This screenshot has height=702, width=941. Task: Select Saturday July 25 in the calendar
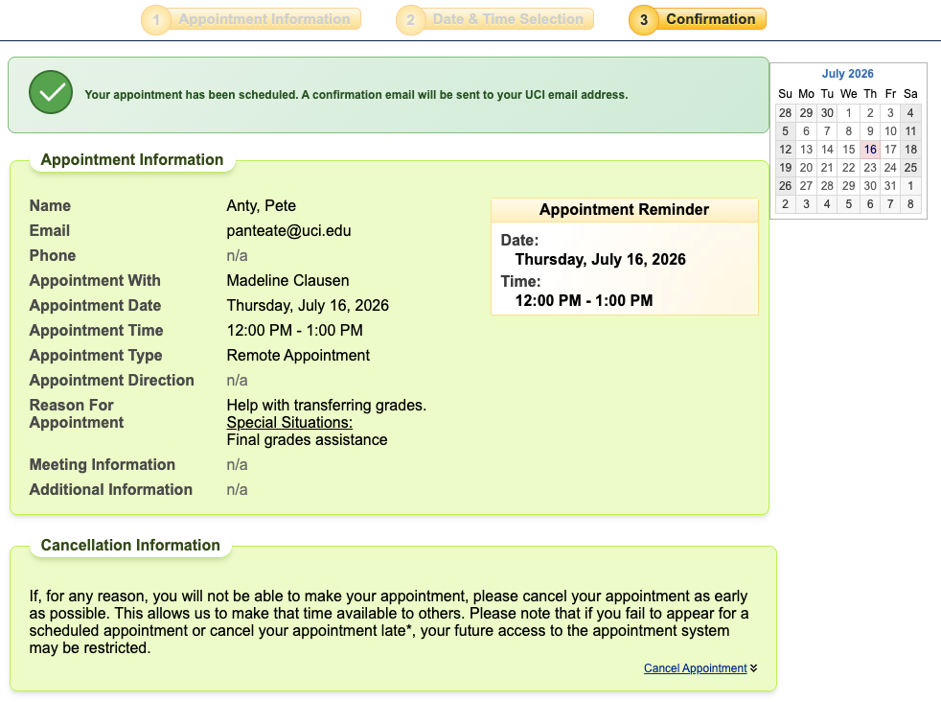point(910,168)
